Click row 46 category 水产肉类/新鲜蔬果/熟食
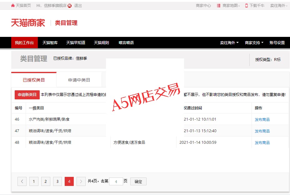The width and height of the screenshot is (290, 195). [x=49, y=119]
